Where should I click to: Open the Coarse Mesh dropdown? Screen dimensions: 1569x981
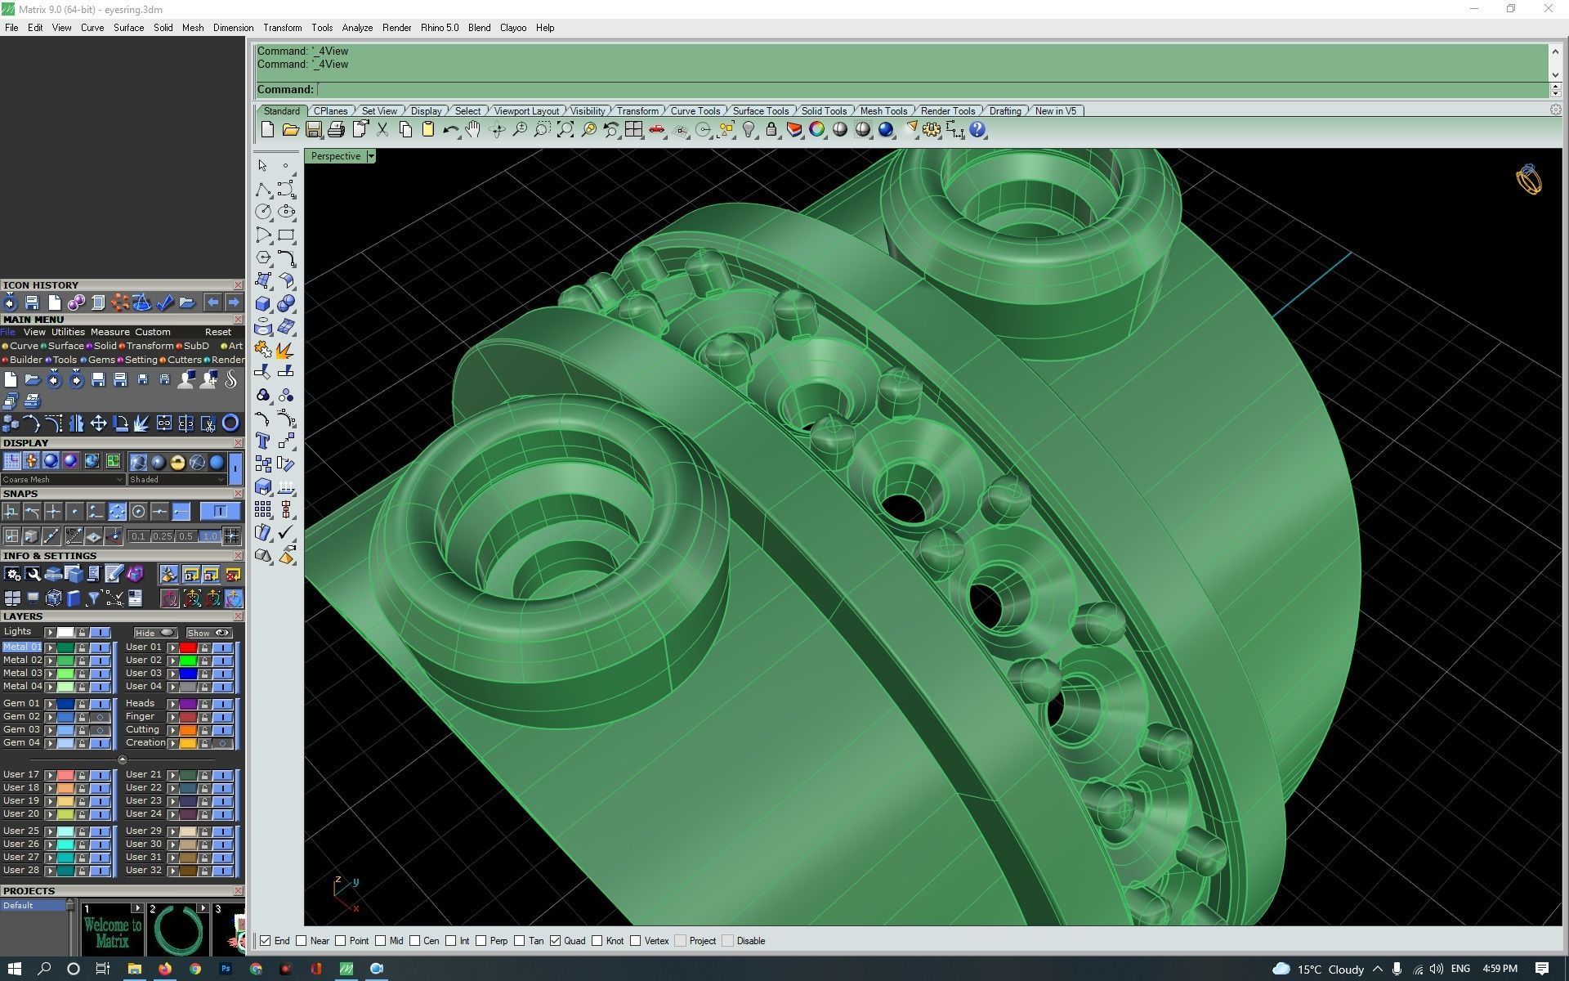coord(120,480)
